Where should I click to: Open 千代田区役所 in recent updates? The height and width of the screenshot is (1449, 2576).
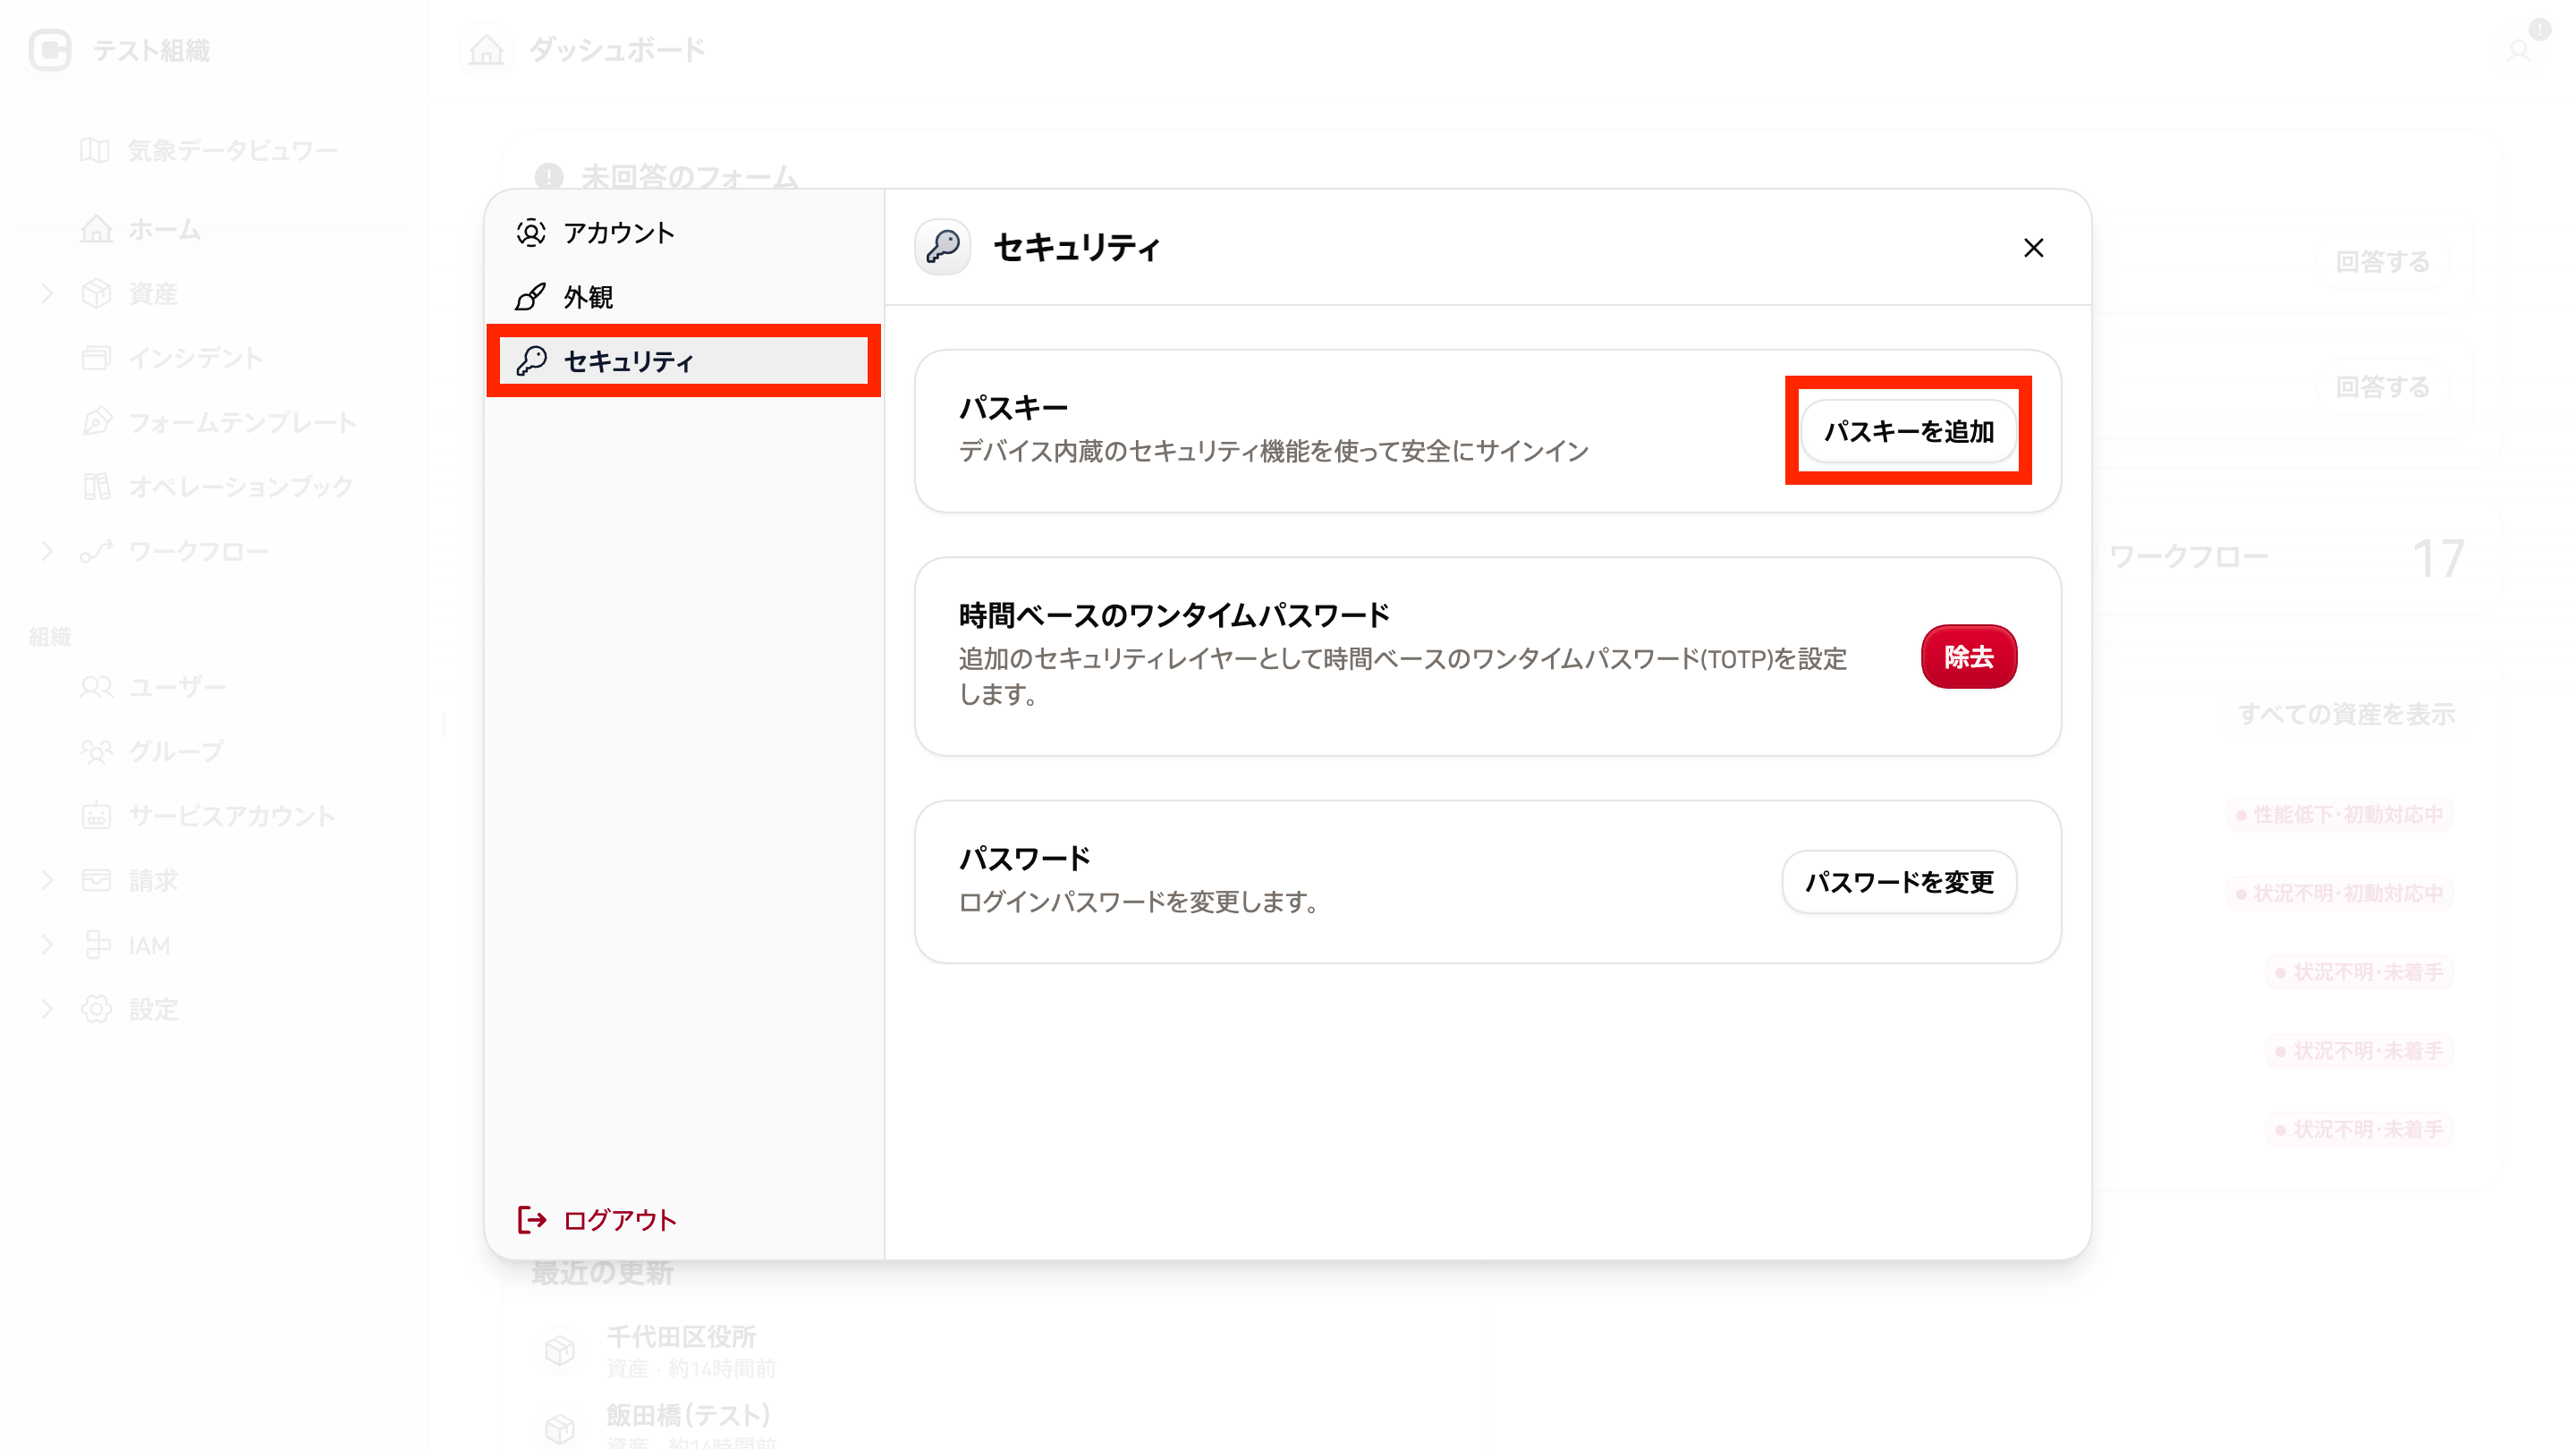coord(682,1337)
